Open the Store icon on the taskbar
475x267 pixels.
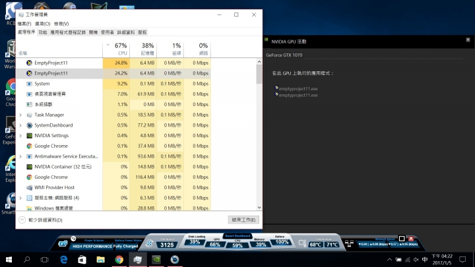coord(82,260)
